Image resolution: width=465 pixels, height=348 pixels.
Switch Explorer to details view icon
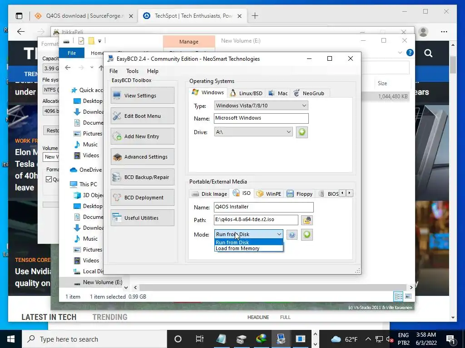(398, 296)
